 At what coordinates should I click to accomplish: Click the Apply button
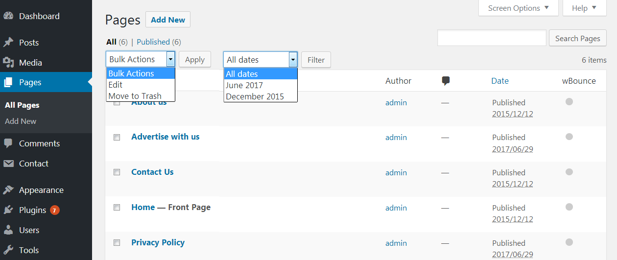coord(195,60)
